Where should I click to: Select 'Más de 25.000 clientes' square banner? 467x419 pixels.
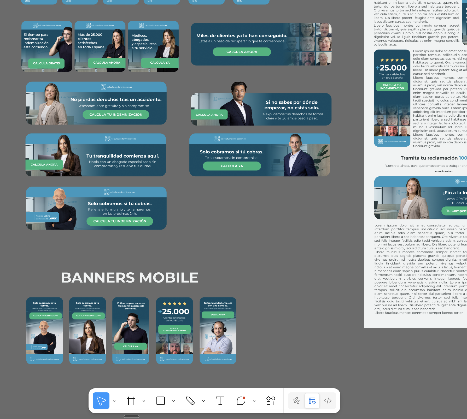[x=100, y=46]
